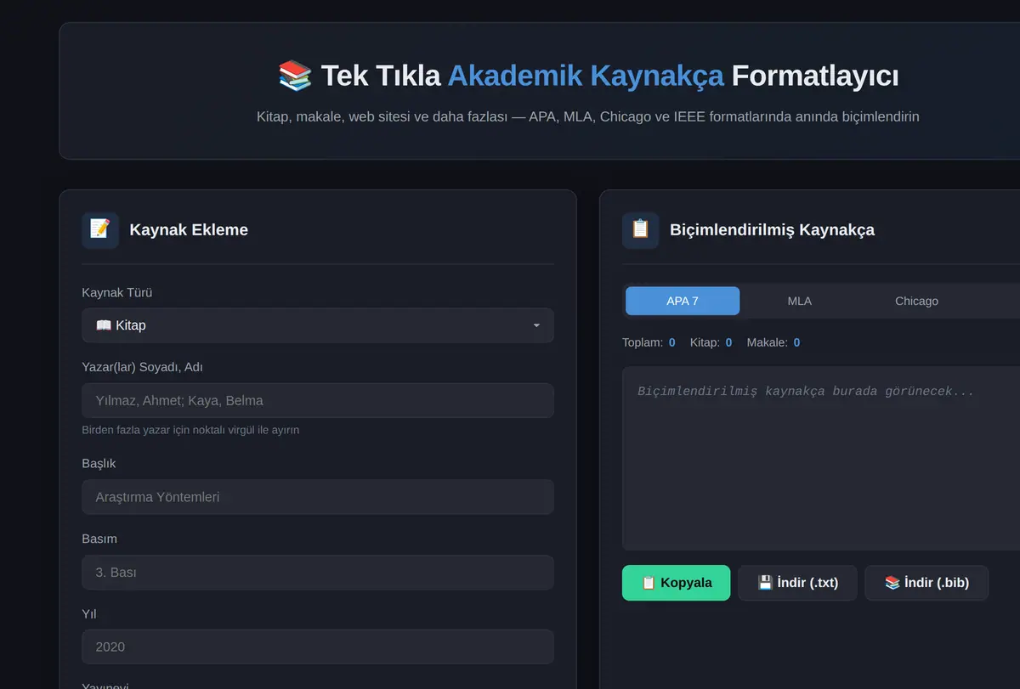
Task: Click the Kopyala button
Action: point(676,583)
